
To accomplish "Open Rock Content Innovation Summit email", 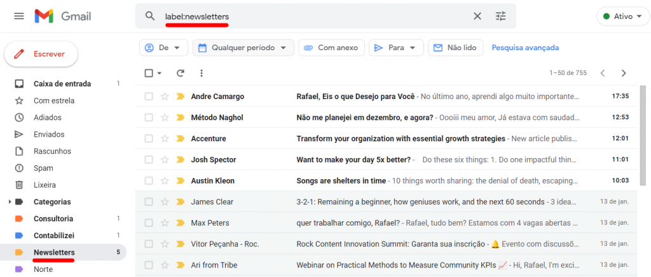I will pos(386,244).
